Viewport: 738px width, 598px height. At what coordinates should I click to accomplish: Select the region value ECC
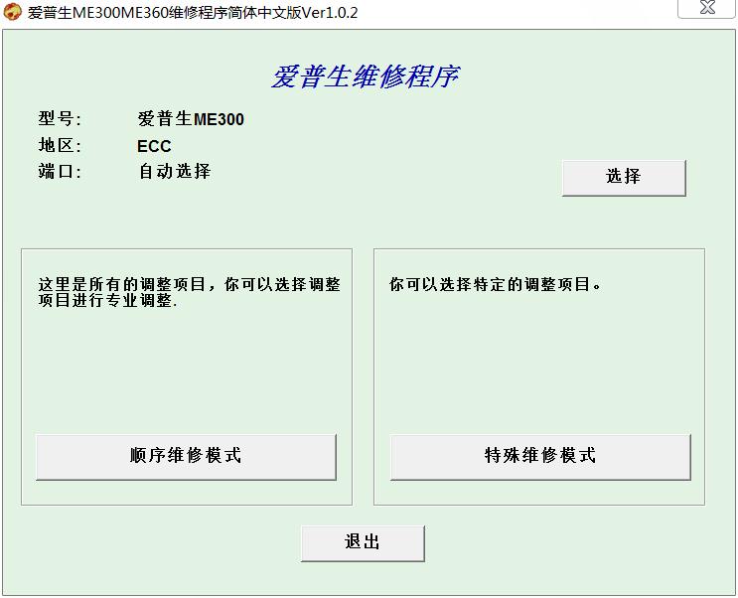tap(154, 146)
